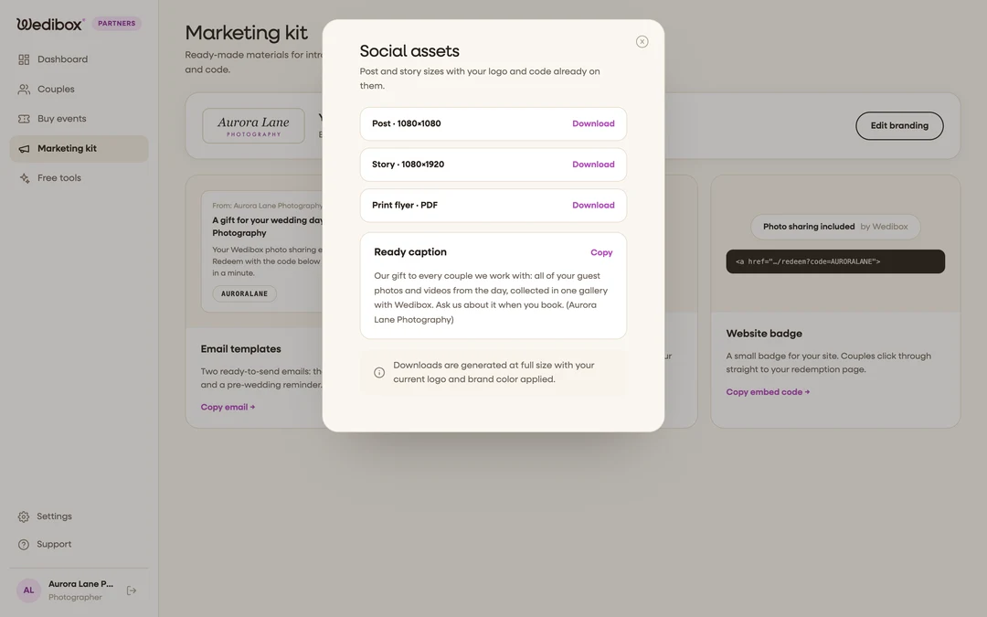Click the Social assets dialog title
987x617 pixels.
click(409, 51)
